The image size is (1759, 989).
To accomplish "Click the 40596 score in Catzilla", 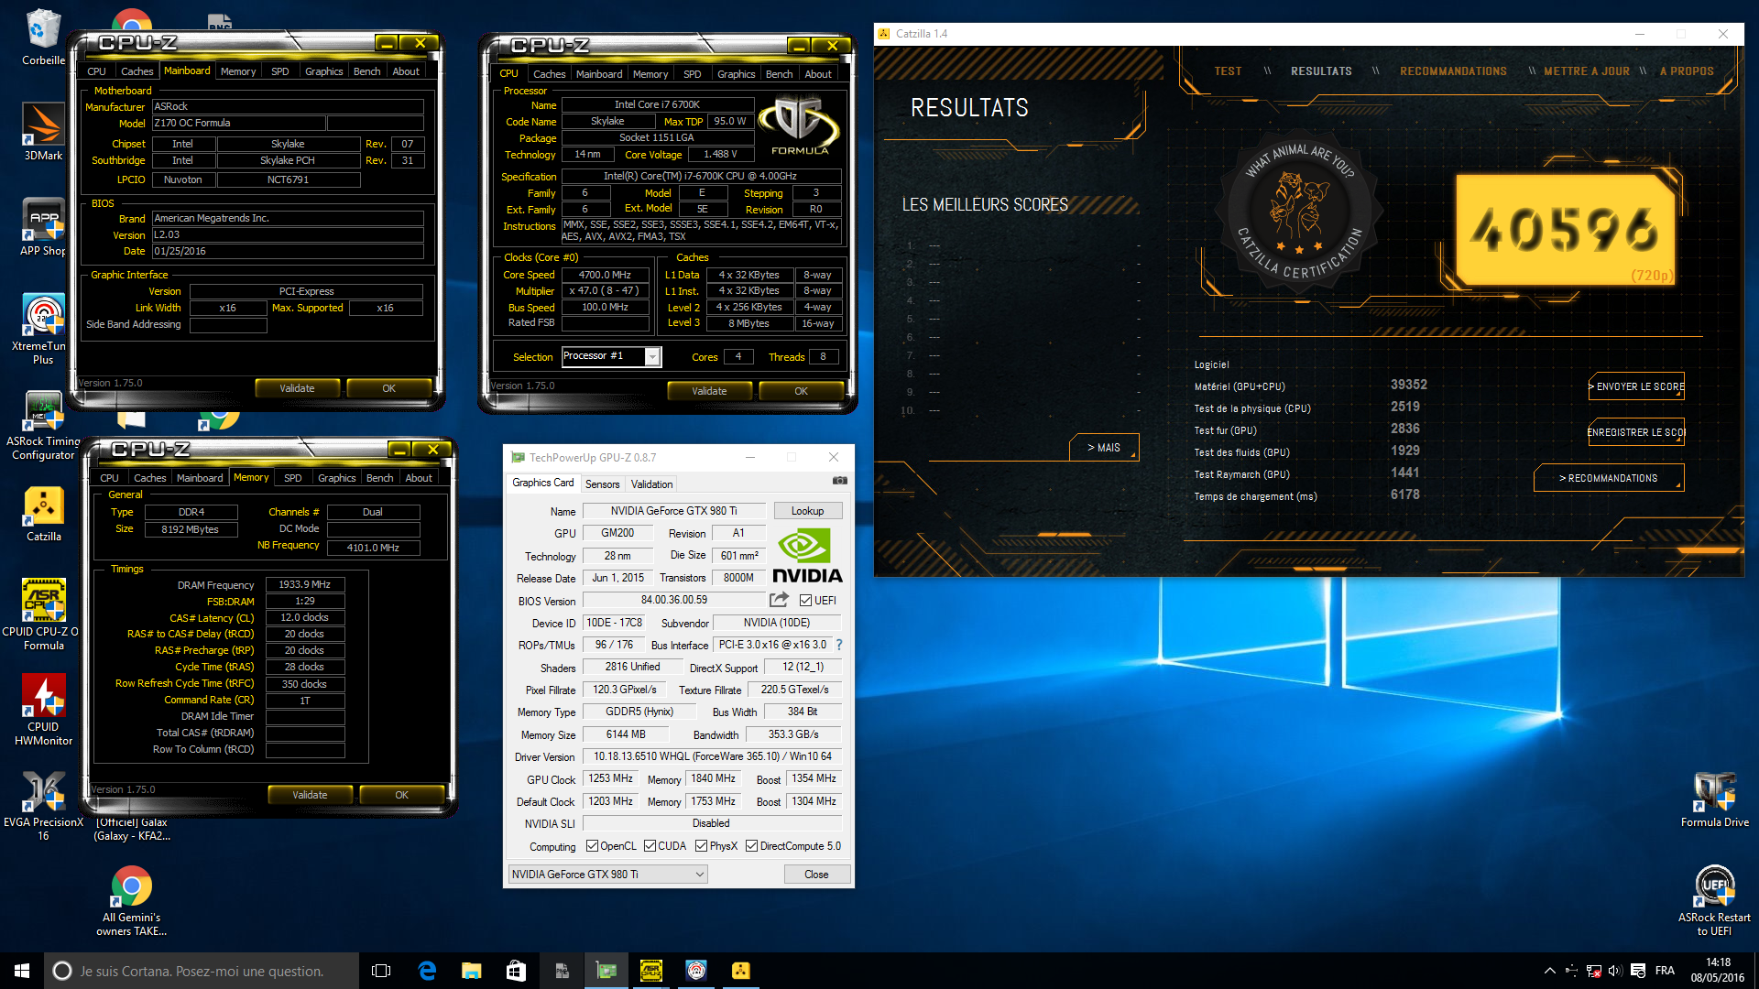I will click(1565, 230).
